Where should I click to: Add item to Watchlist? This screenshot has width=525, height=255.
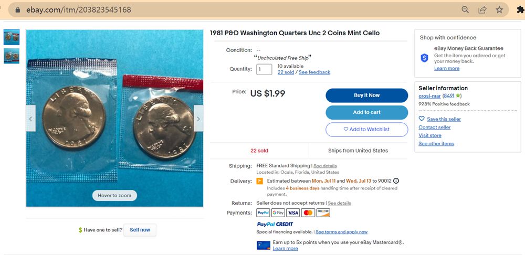pos(366,129)
